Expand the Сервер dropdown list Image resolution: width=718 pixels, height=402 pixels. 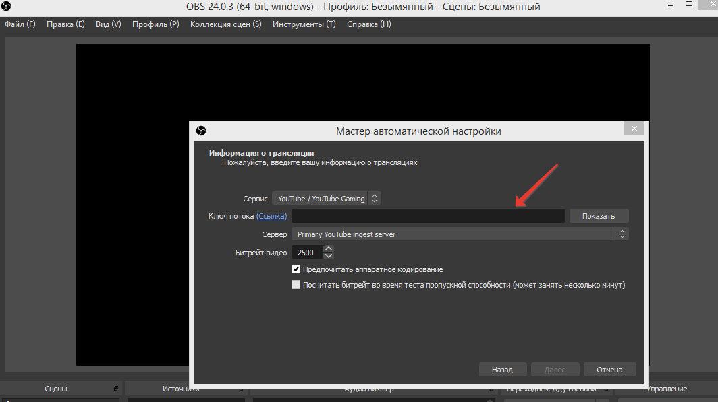[460, 234]
